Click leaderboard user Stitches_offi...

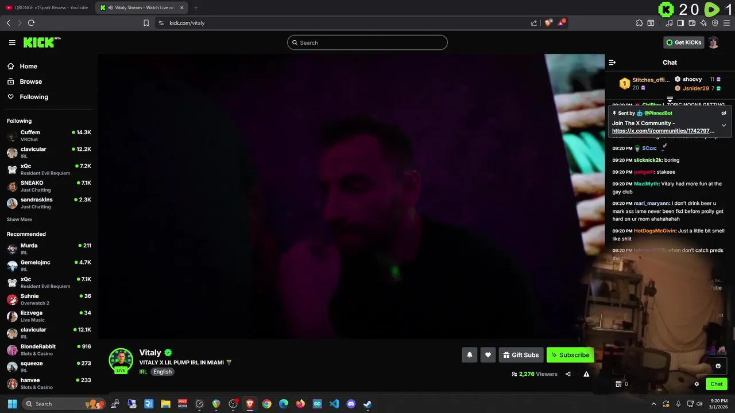[x=651, y=80]
